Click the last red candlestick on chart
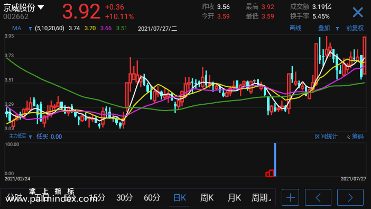Image resolution: width=371 pixels, height=209 pixels. pos(365,56)
